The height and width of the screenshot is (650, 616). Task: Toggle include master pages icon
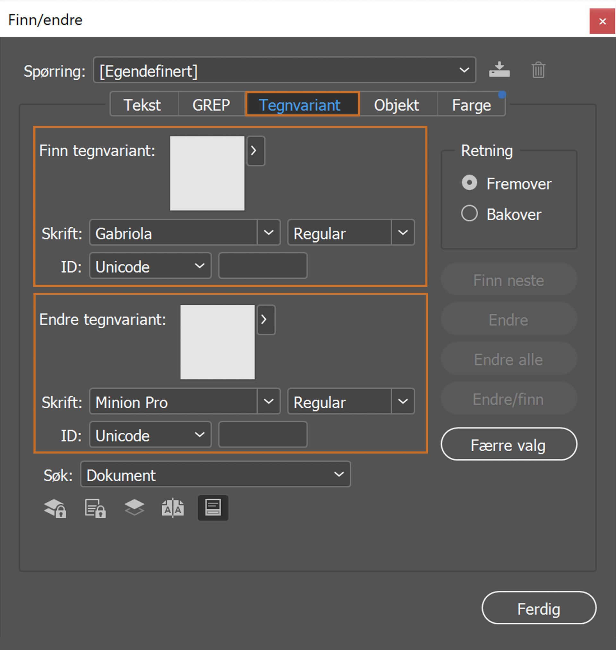[173, 508]
